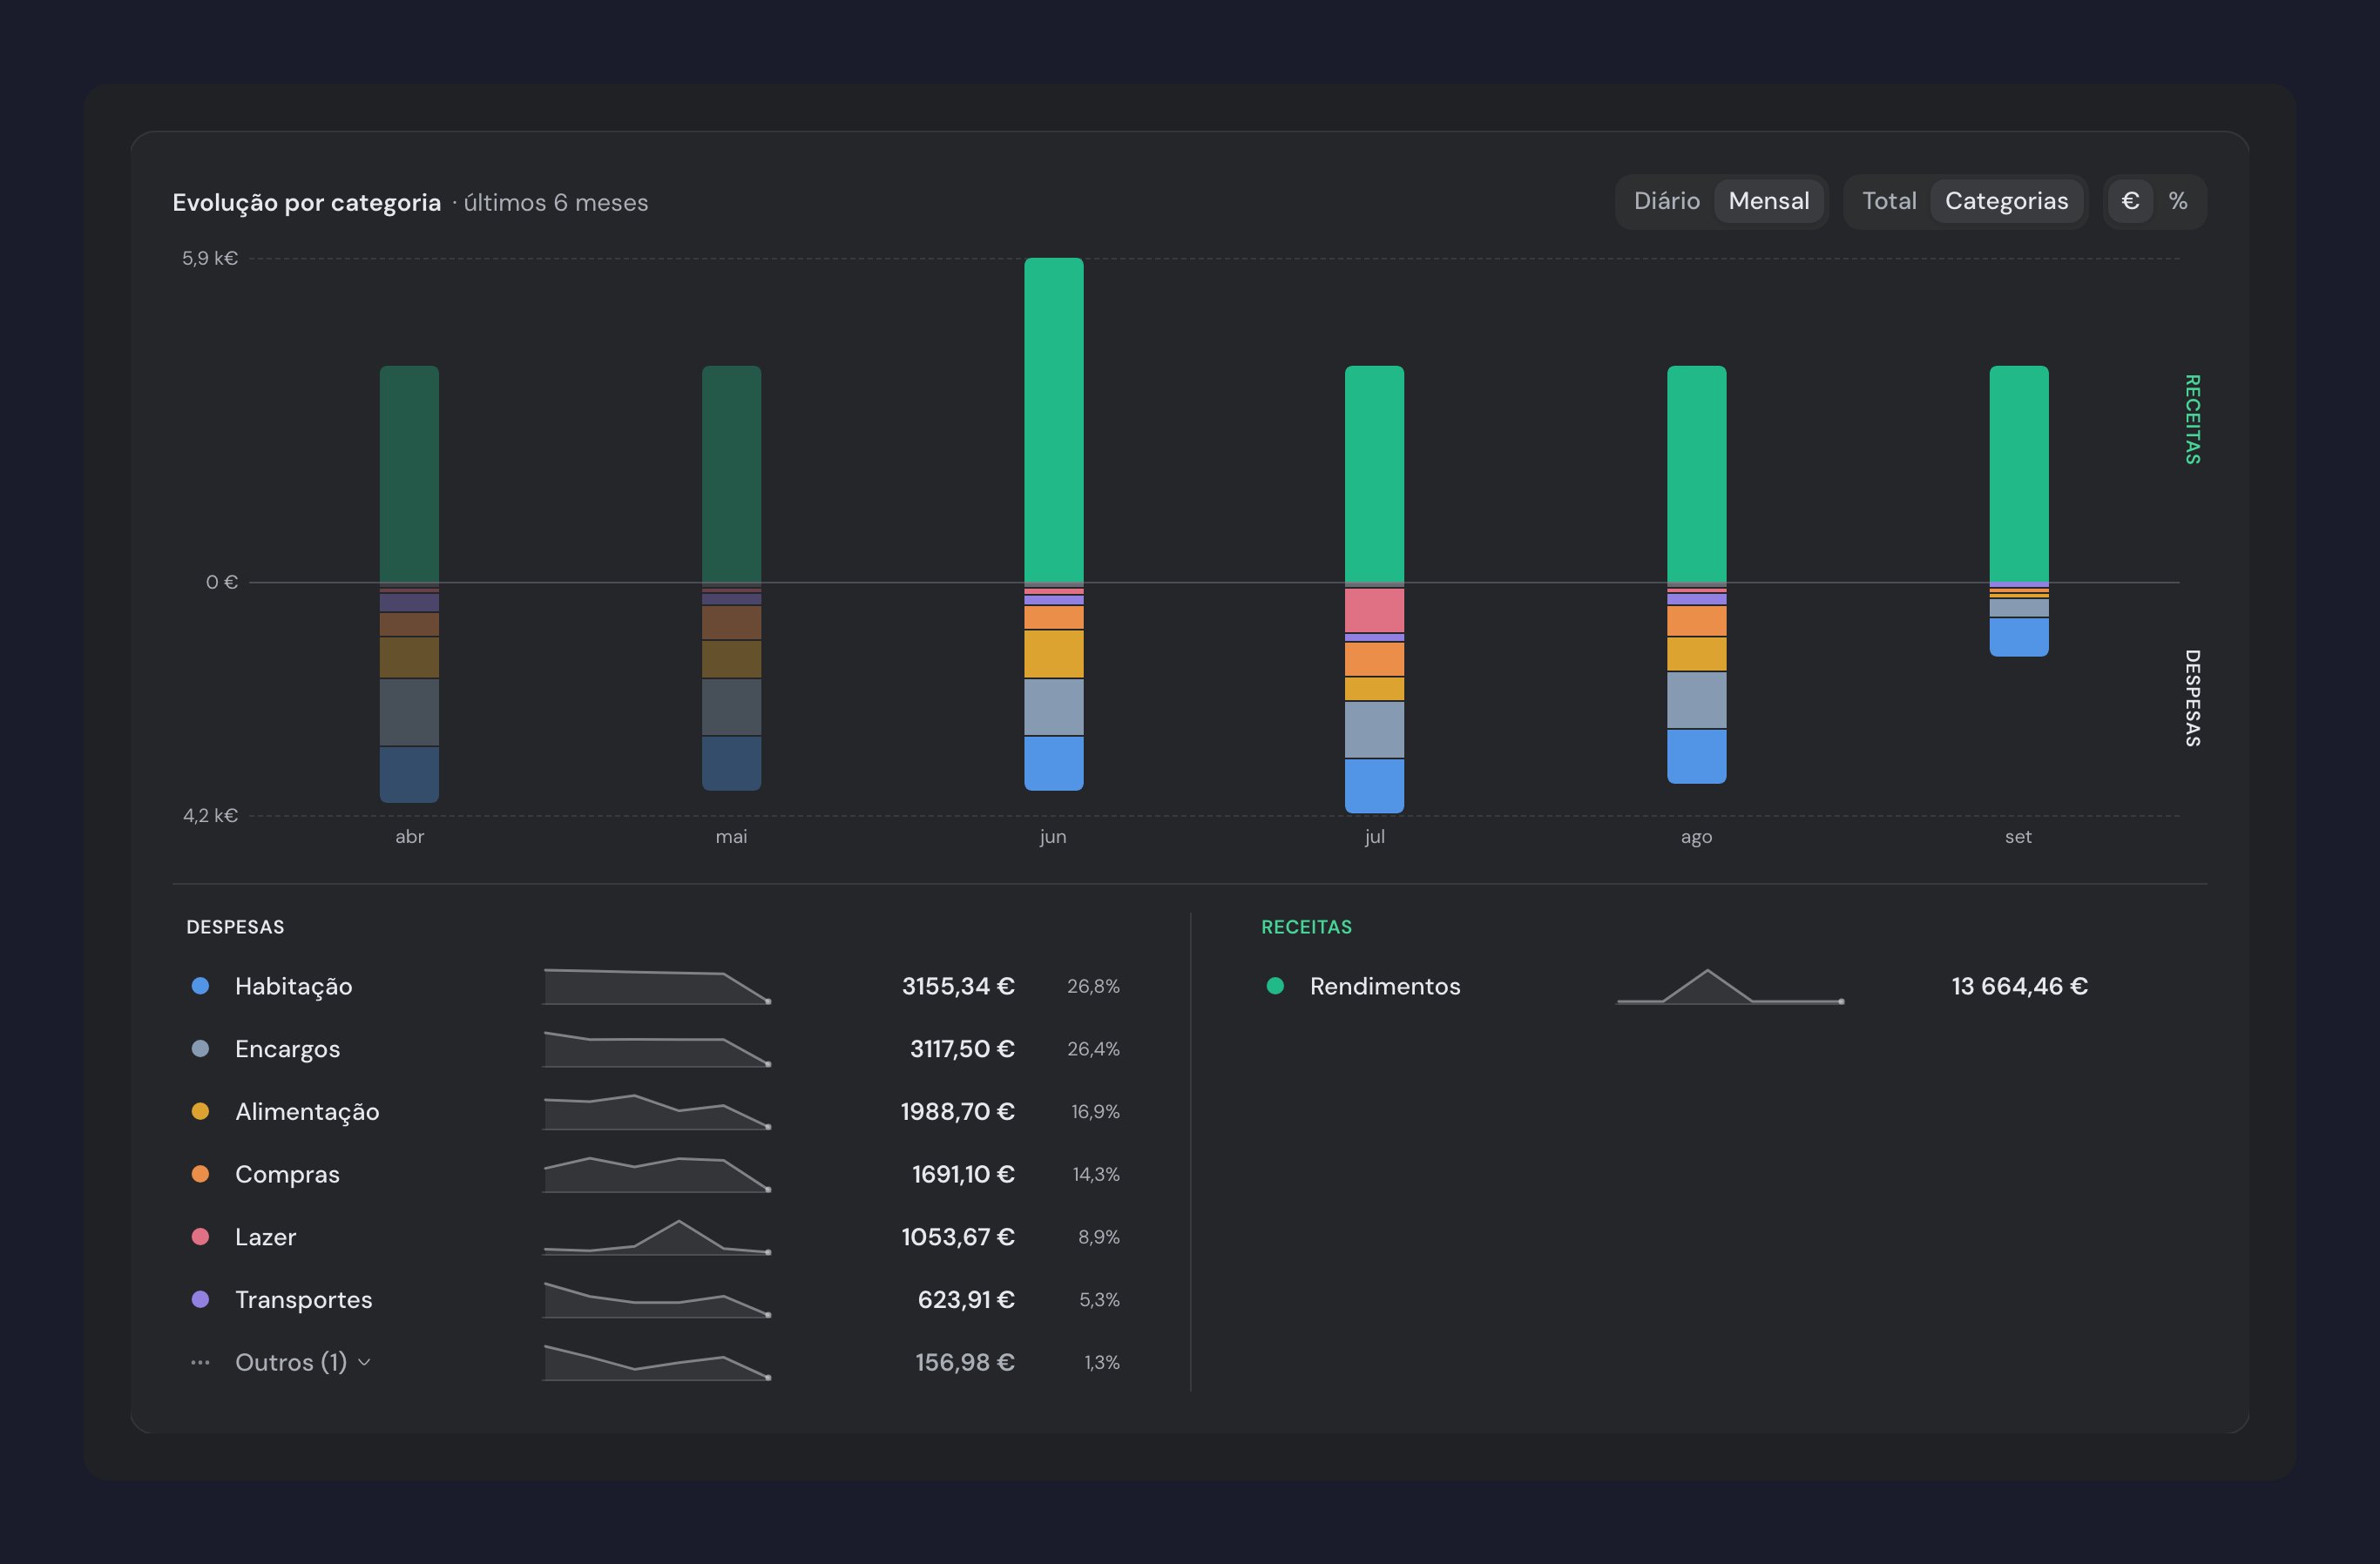Click August's grey Encargos bar segment
The width and height of the screenshot is (2380, 1564).
[x=1696, y=699]
